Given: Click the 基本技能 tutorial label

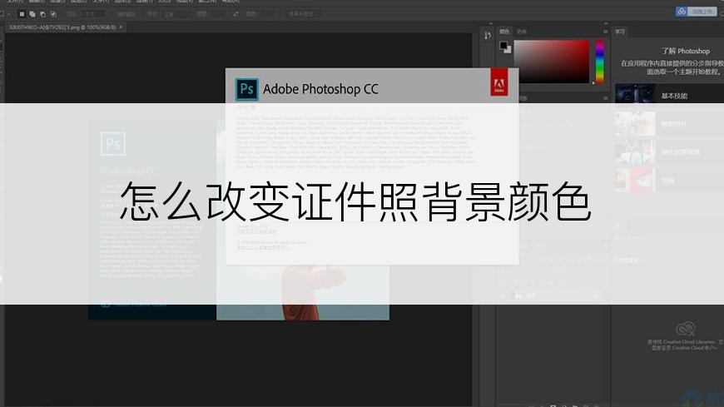Looking at the screenshot, I should [674, 96].
